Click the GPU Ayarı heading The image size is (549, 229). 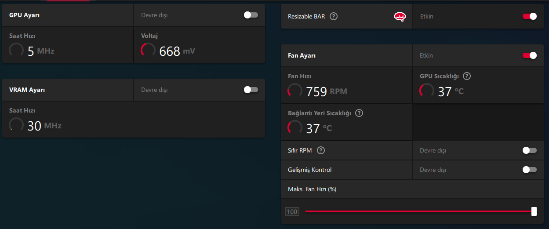click(x=24, y=15)
